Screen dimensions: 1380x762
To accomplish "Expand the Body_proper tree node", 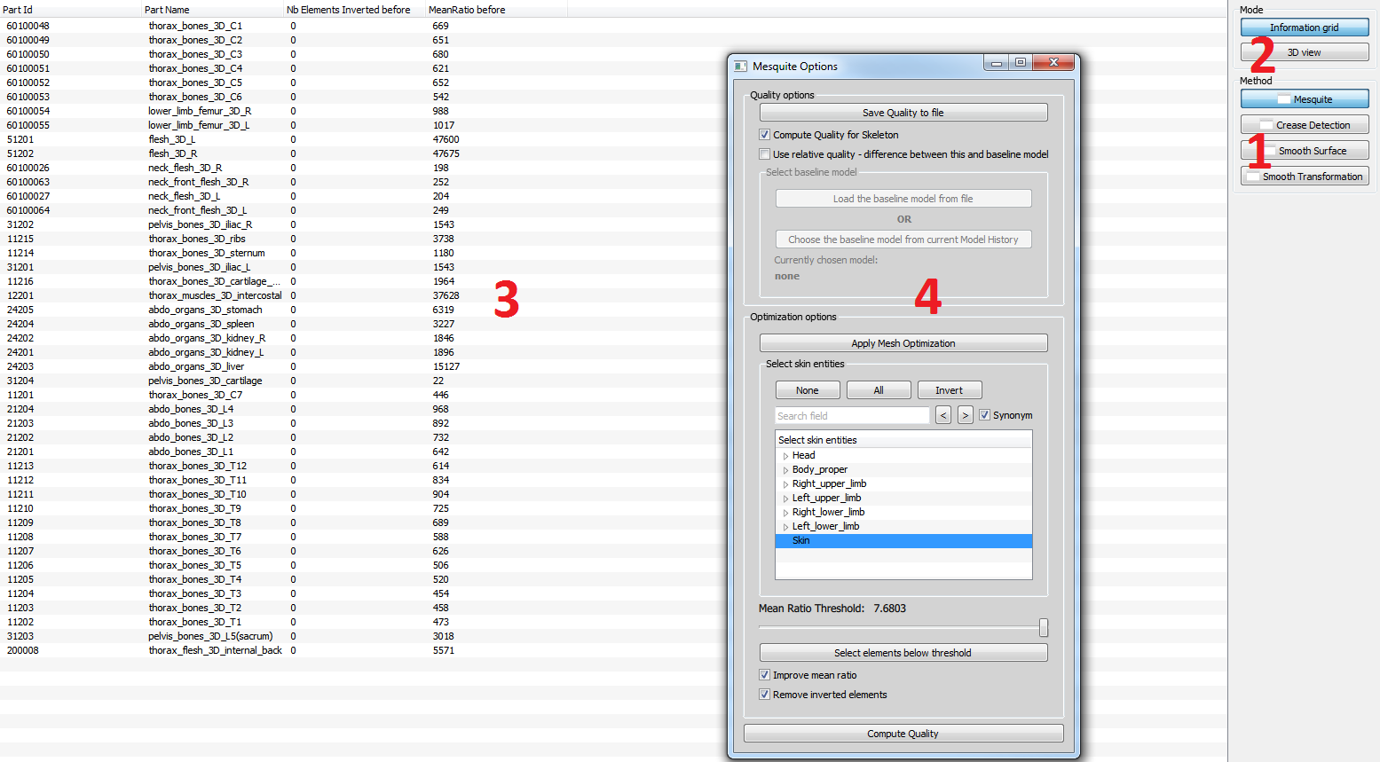I will click(785, 470).
